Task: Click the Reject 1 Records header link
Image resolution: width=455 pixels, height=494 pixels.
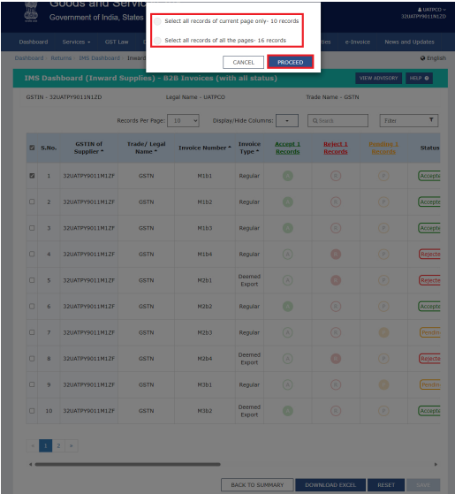Action: [336, 148]
